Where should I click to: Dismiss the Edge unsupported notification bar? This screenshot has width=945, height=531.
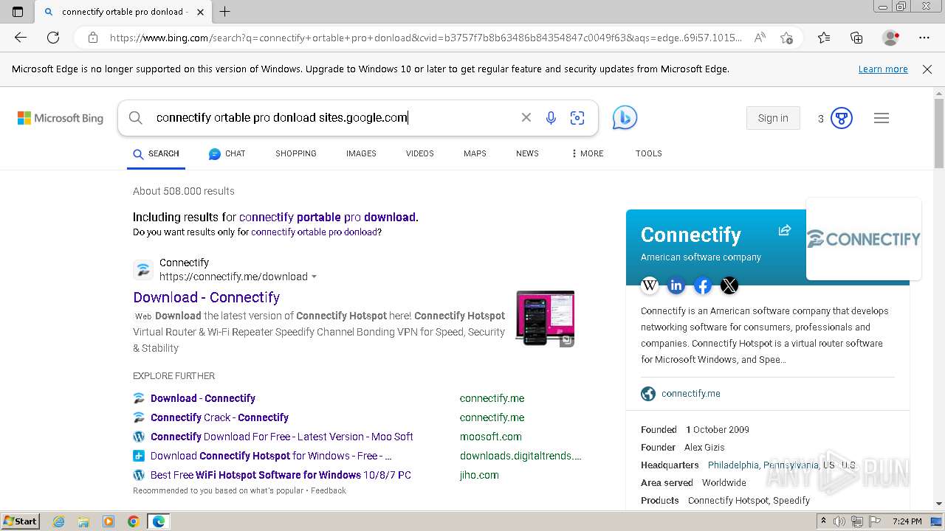click(927, 69)
